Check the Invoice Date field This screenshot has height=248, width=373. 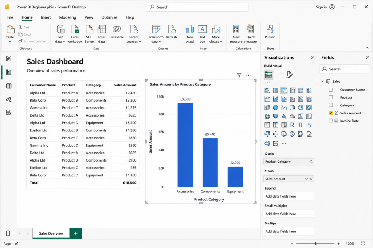331,121
